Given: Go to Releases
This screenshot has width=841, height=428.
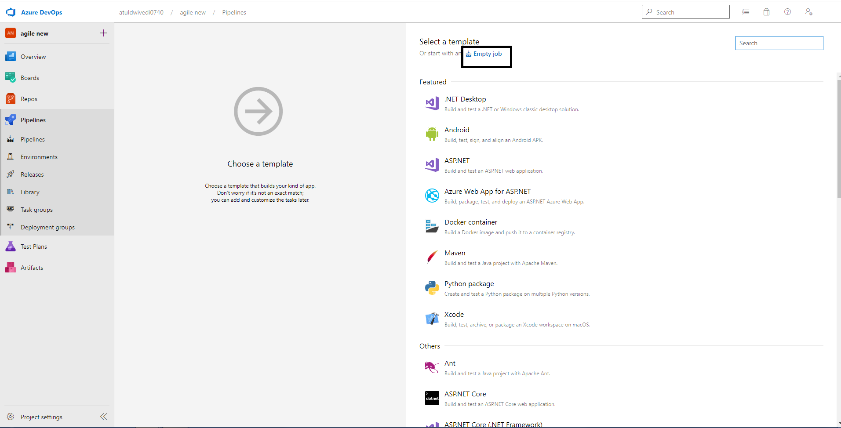Looking at the screenshot, I should pos(57,174).
